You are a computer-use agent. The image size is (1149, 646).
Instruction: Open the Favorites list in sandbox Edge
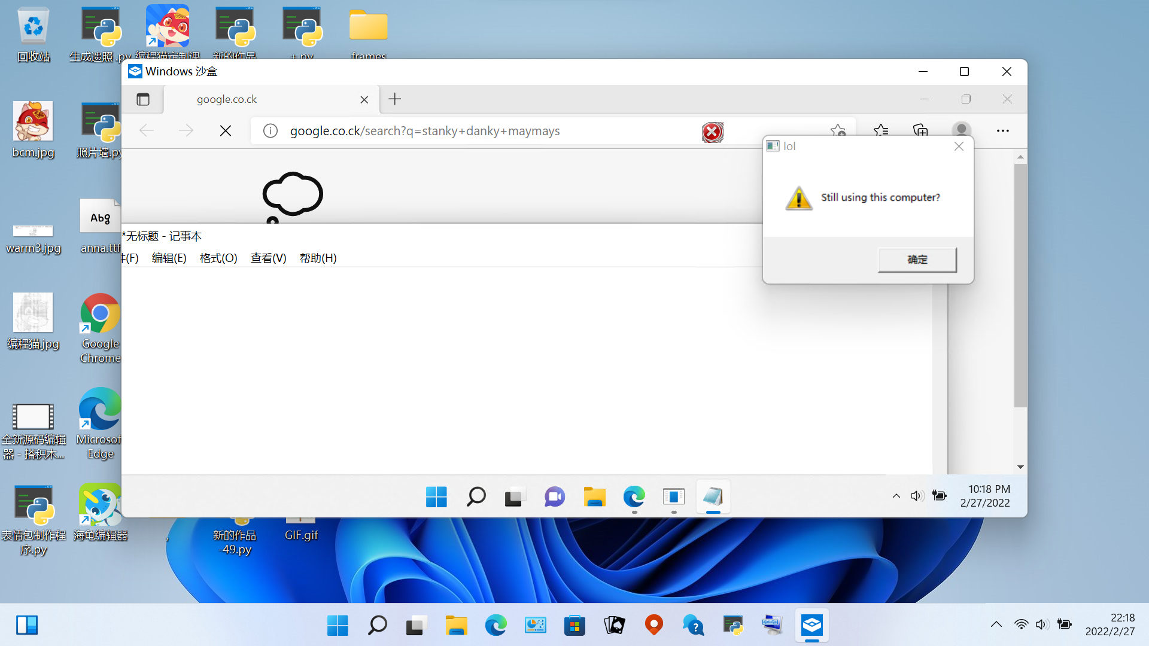(x=881, y=130)
